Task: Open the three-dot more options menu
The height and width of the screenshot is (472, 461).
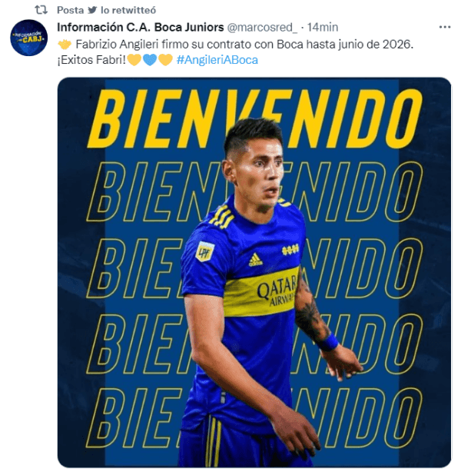Action: tap(444, 27)
